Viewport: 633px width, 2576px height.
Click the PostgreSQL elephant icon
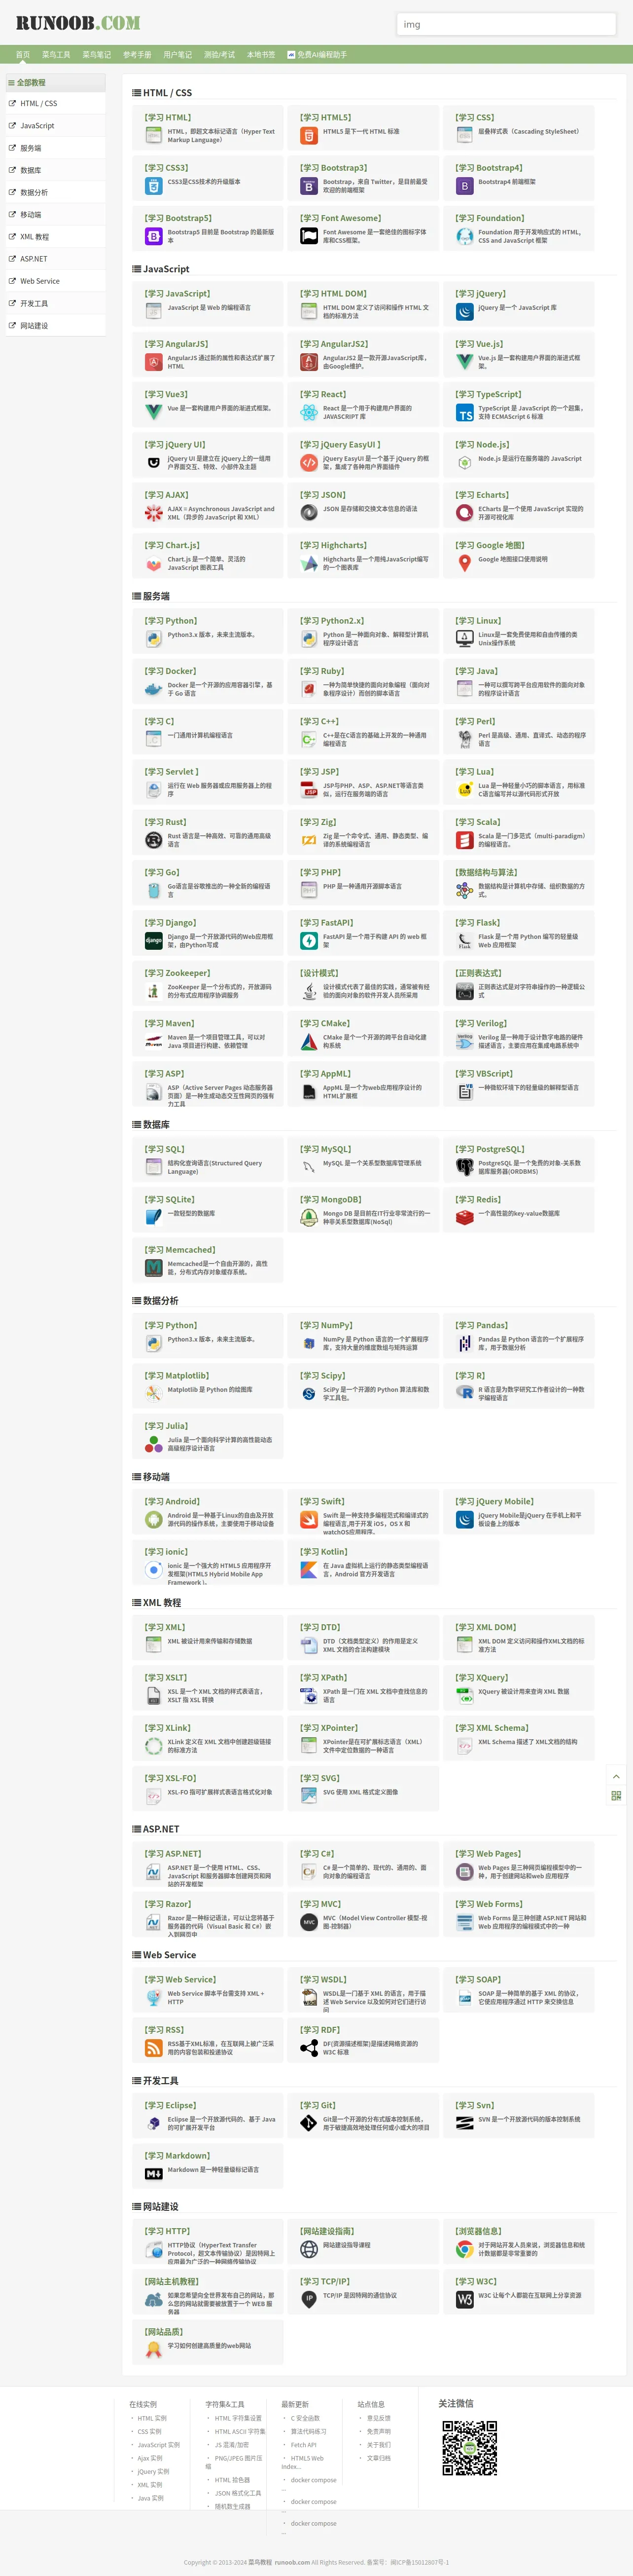(x=464, y=1167)
